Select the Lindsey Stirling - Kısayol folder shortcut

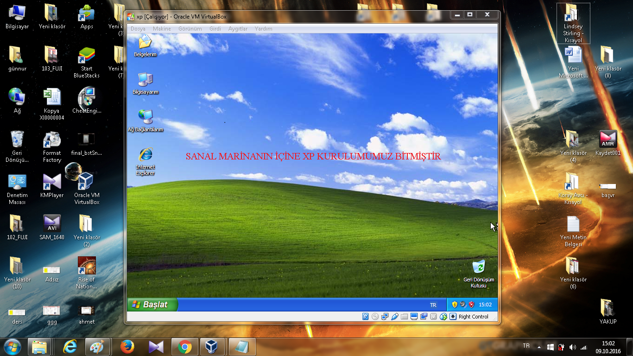pos(573,23)
